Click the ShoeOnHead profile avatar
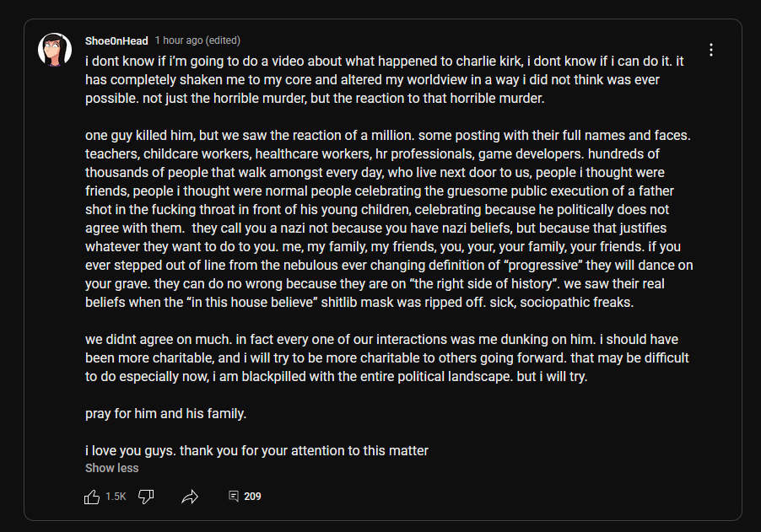Screen dimensions: 761x532 coord(54,51)
